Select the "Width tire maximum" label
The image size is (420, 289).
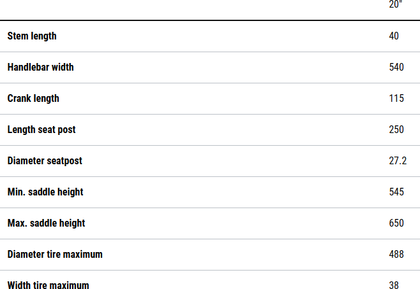(x=48, y=285)
